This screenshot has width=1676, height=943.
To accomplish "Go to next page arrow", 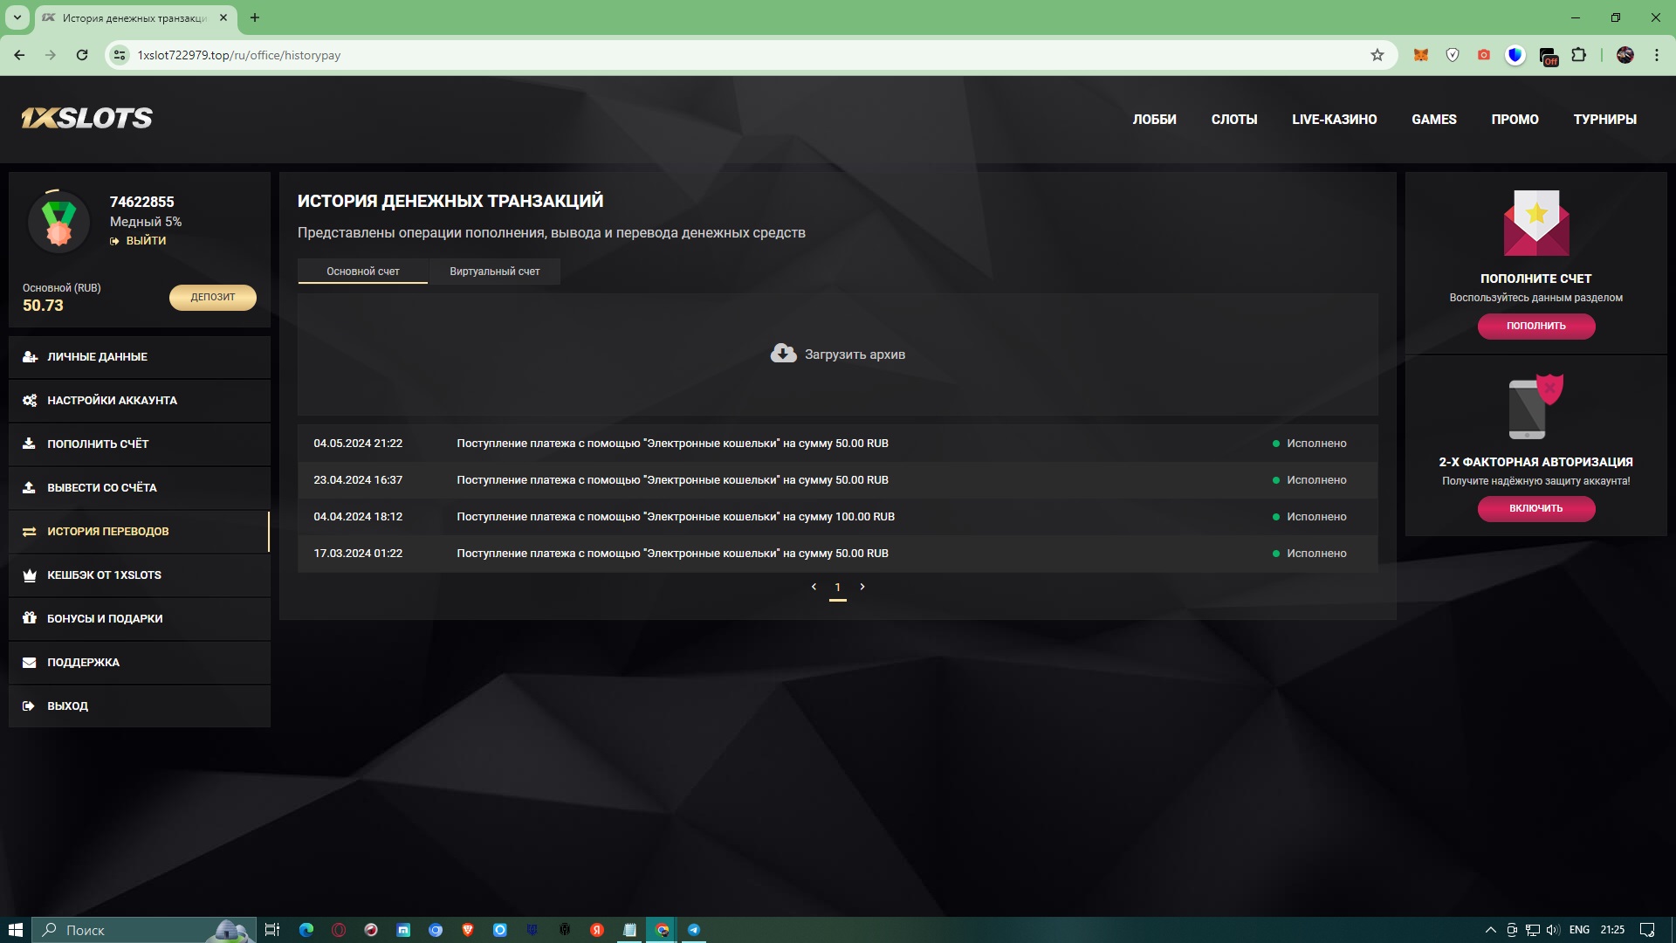I will 862,587.
